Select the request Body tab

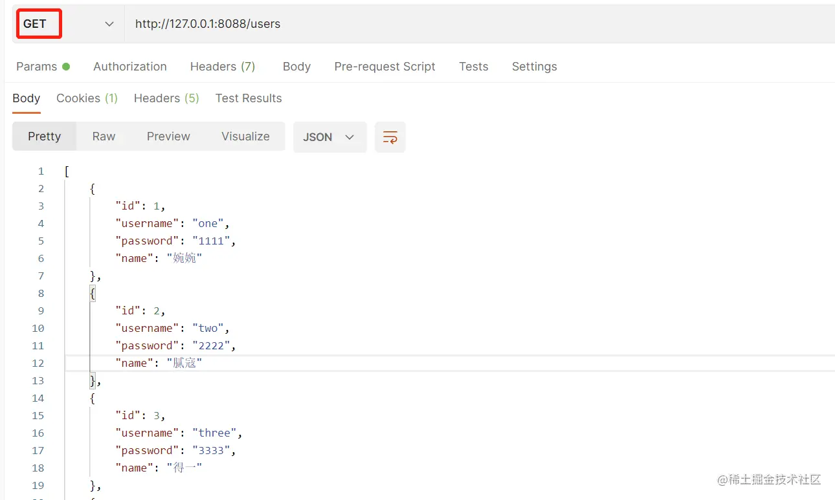pos(296,67)
